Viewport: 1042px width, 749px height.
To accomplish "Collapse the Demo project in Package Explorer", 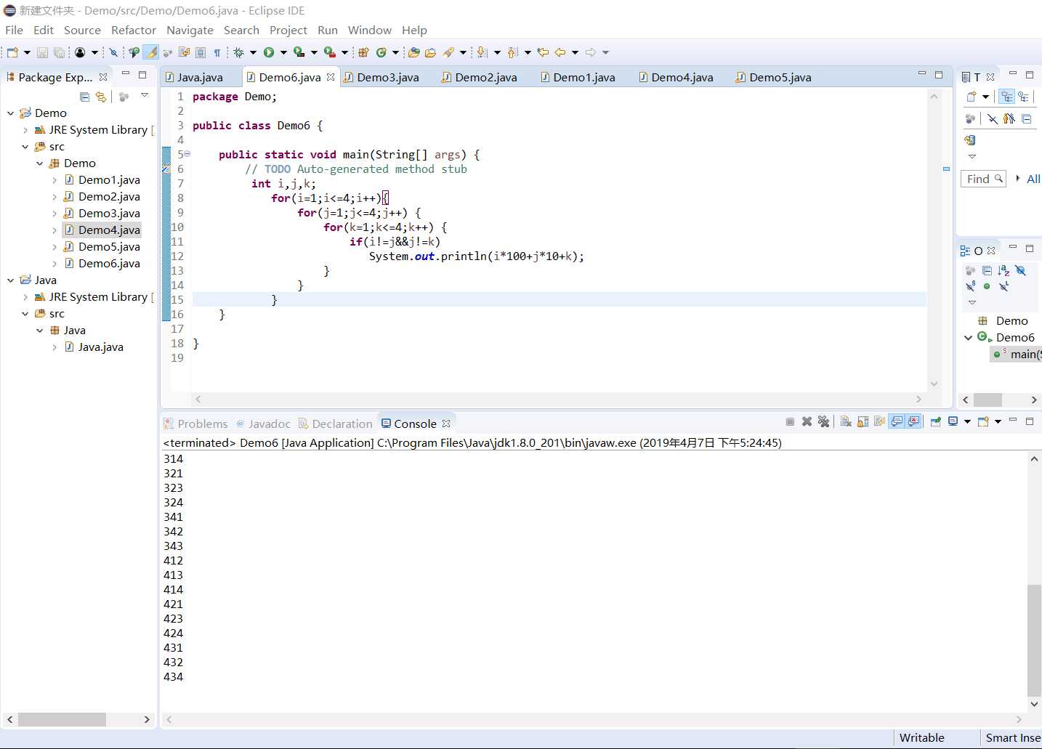I will (11, 113).
